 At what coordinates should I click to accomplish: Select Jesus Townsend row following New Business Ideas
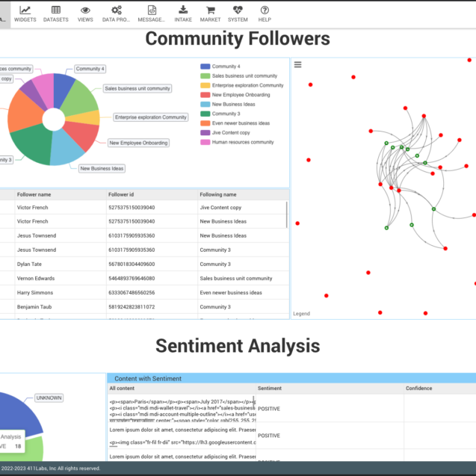click(144, 235)
